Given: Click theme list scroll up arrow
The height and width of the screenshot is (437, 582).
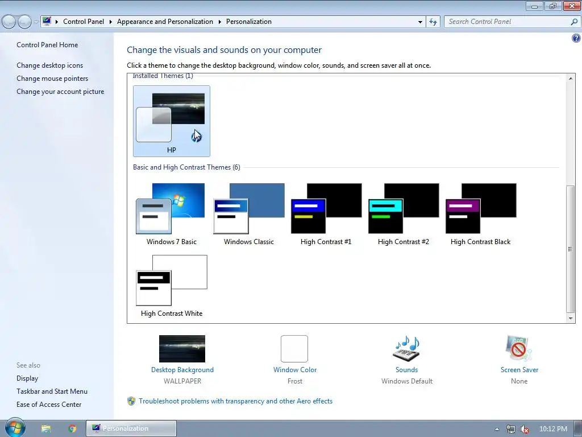Looking at the screenshot, I should point(571,79).
